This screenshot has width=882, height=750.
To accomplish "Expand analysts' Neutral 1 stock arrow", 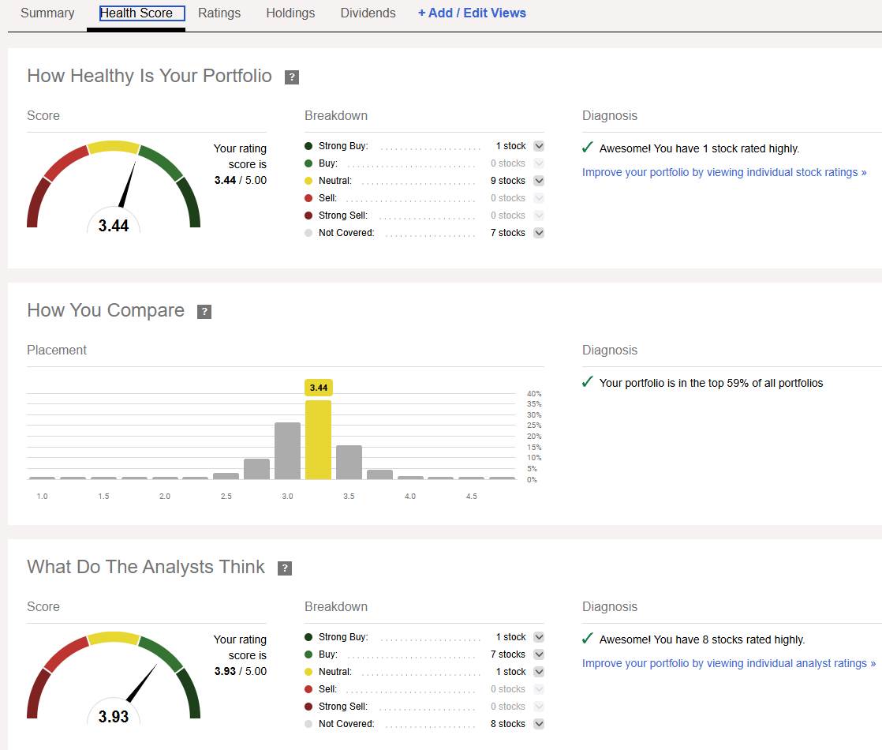I will (539, 672).
